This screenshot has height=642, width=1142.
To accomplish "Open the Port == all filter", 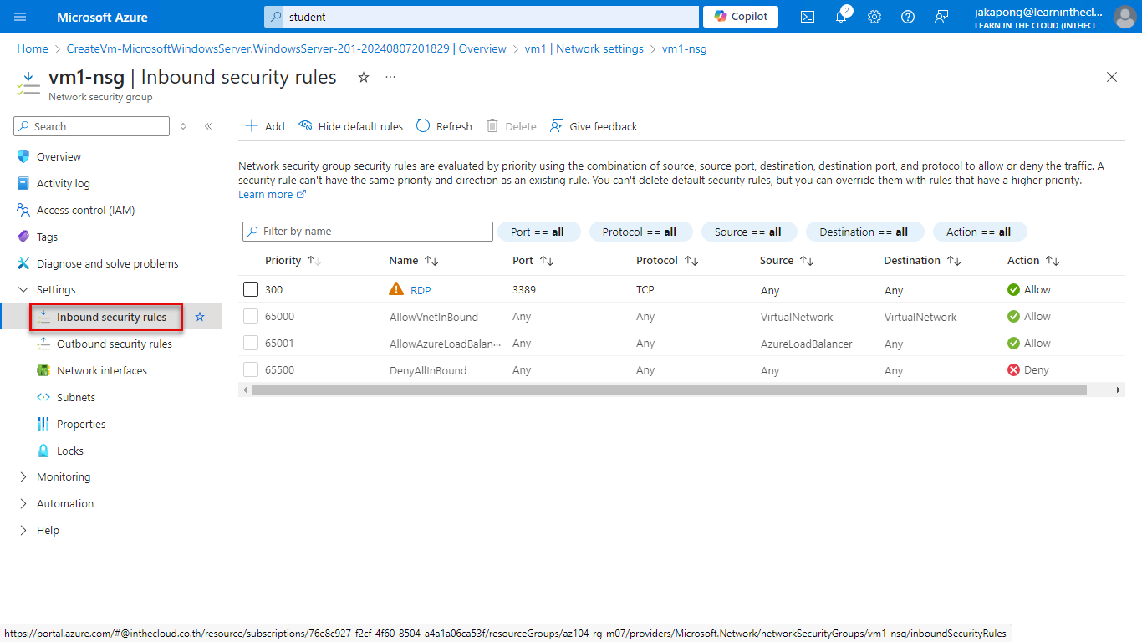I will (539, 232).
